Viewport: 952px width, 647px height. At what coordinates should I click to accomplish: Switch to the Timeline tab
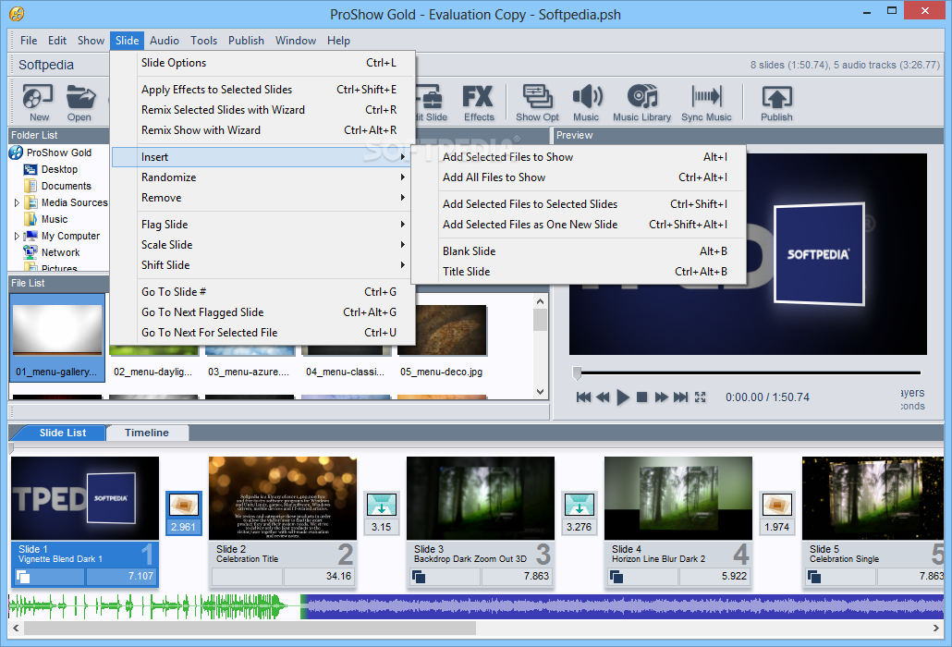click(147, 433)
